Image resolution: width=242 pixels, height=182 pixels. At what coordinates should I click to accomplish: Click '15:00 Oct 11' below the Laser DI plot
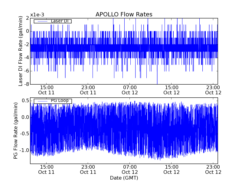point(46,90)
